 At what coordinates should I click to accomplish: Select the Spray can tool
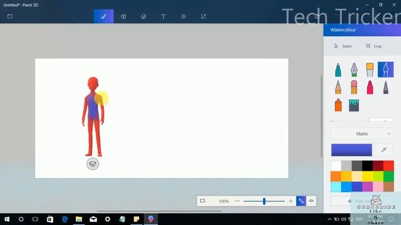coord(338,105)
